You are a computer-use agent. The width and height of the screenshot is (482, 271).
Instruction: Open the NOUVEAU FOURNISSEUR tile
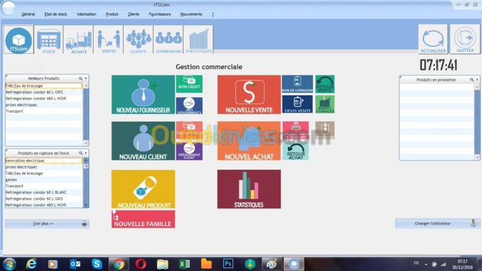tap(143, 95)
